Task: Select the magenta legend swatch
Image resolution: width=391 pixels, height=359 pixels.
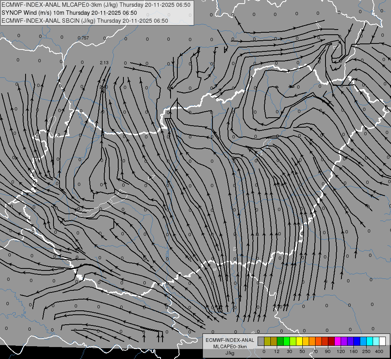Action: coord(337,341)
